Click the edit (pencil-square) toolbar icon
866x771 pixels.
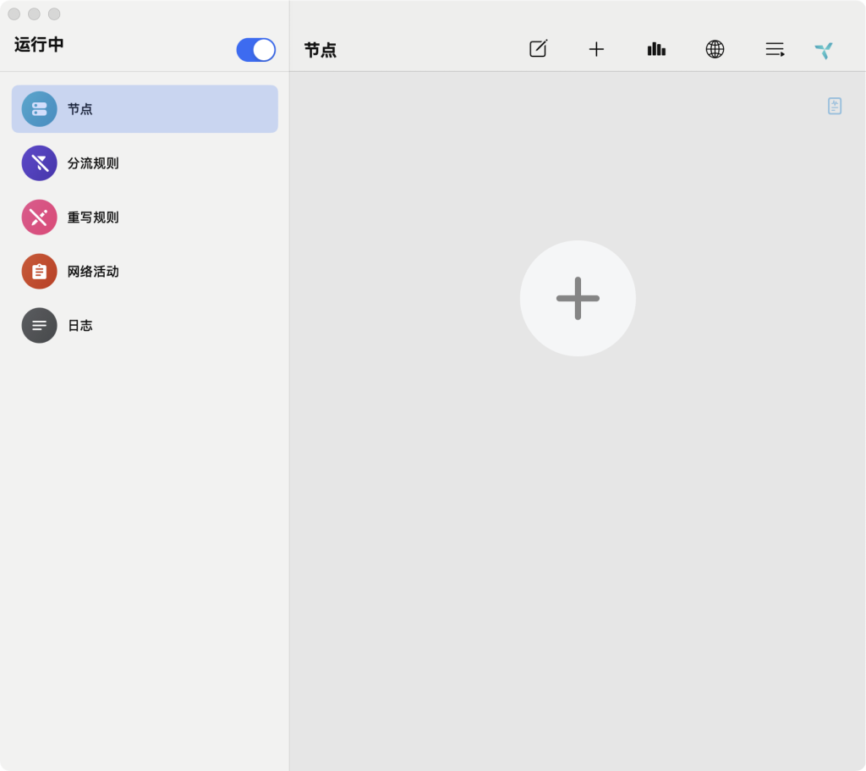click(x=538, y=49)
